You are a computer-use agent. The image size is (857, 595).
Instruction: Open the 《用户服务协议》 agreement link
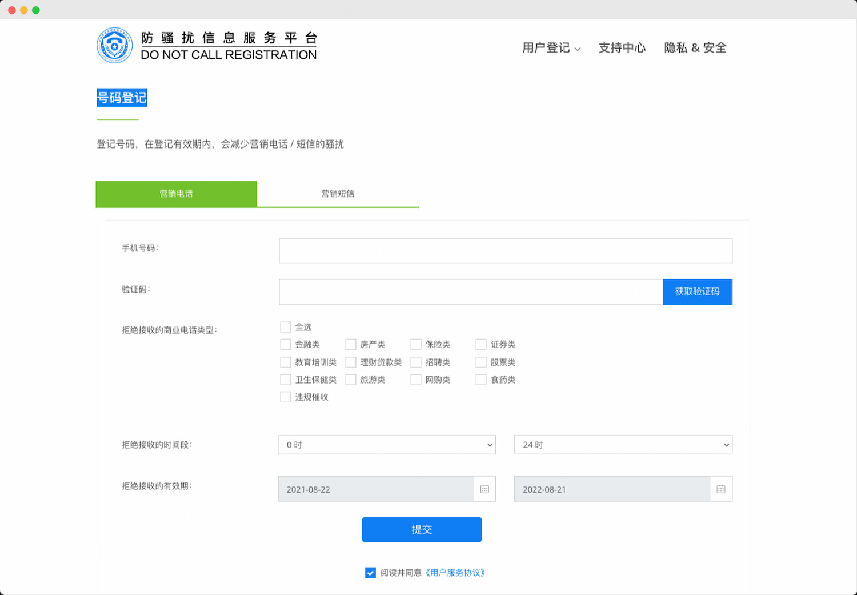[455, 573]
